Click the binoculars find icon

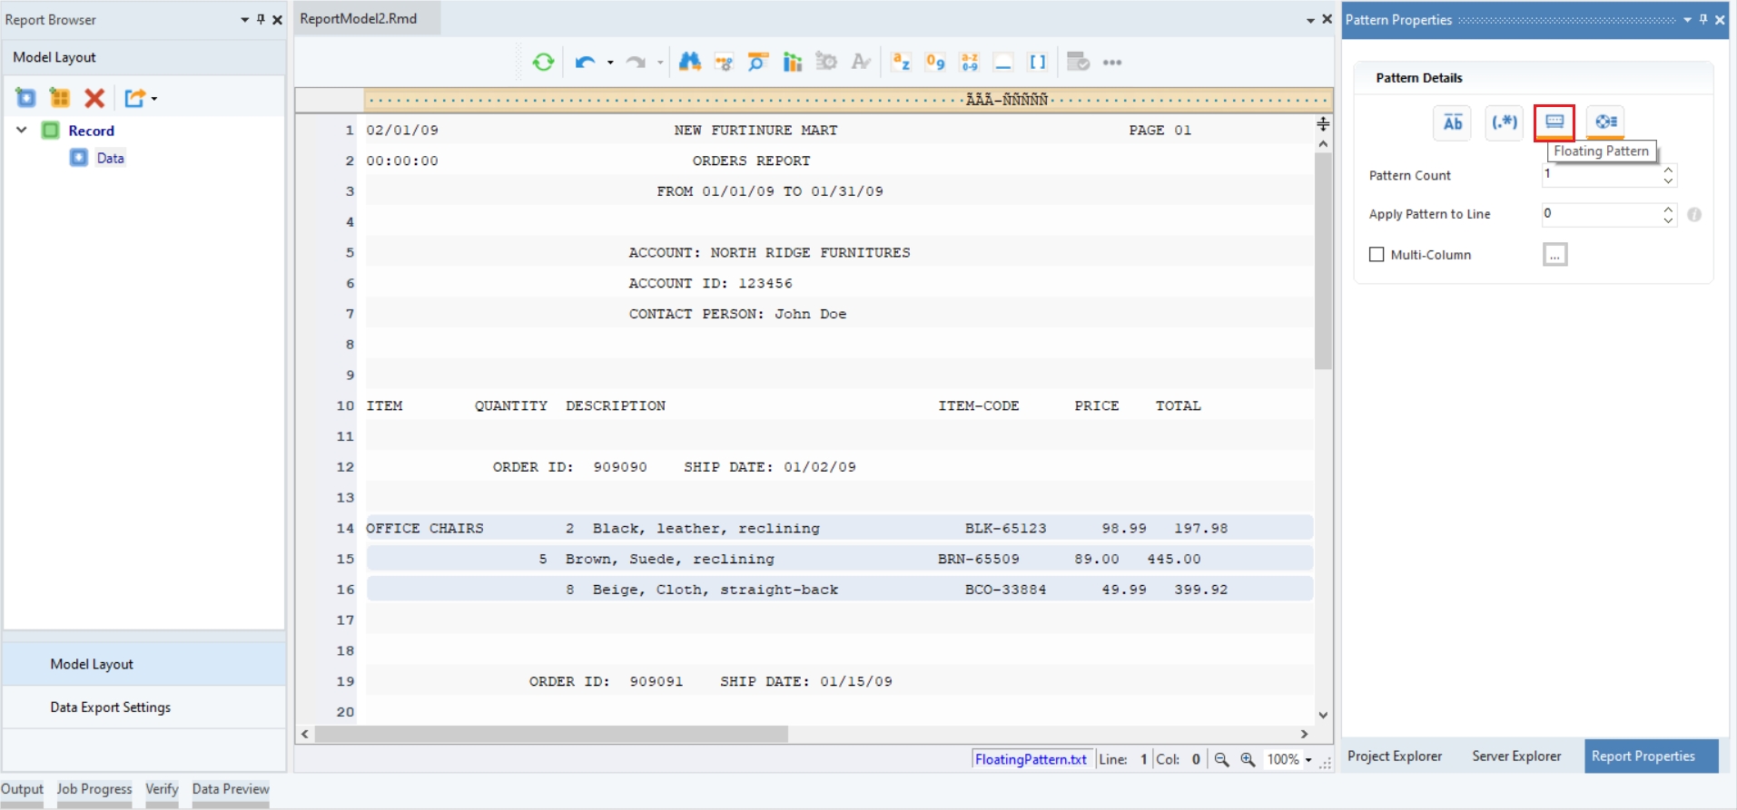point(690,62)
